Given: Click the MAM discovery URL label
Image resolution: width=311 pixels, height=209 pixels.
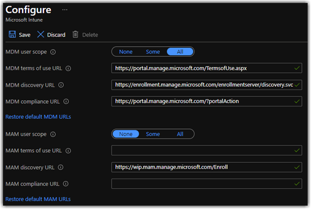Looking at the screenshot, I should pyautogui.click(x=30, y=167).
